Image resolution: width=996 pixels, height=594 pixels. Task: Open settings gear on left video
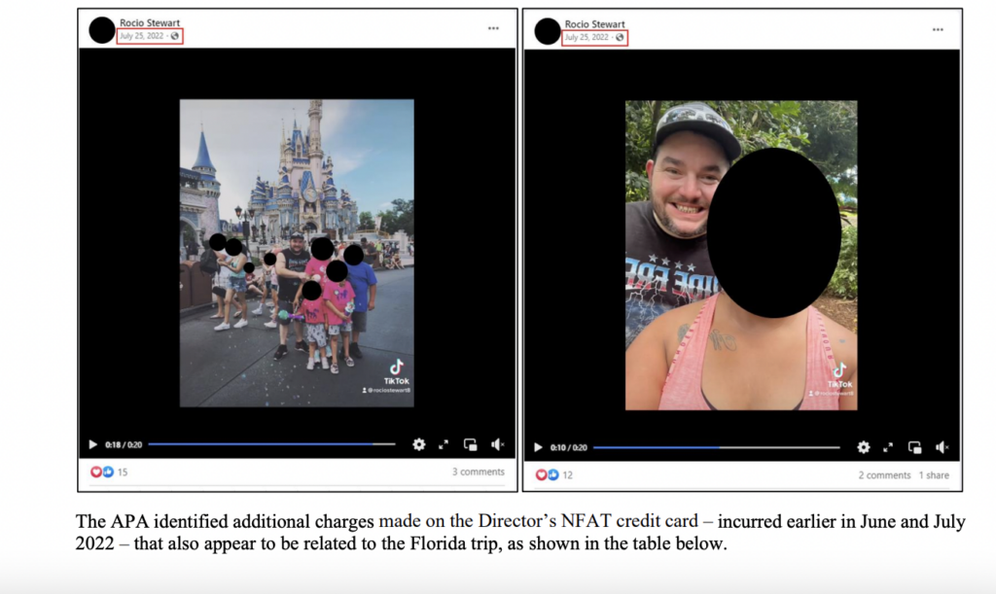coord(419,444)
